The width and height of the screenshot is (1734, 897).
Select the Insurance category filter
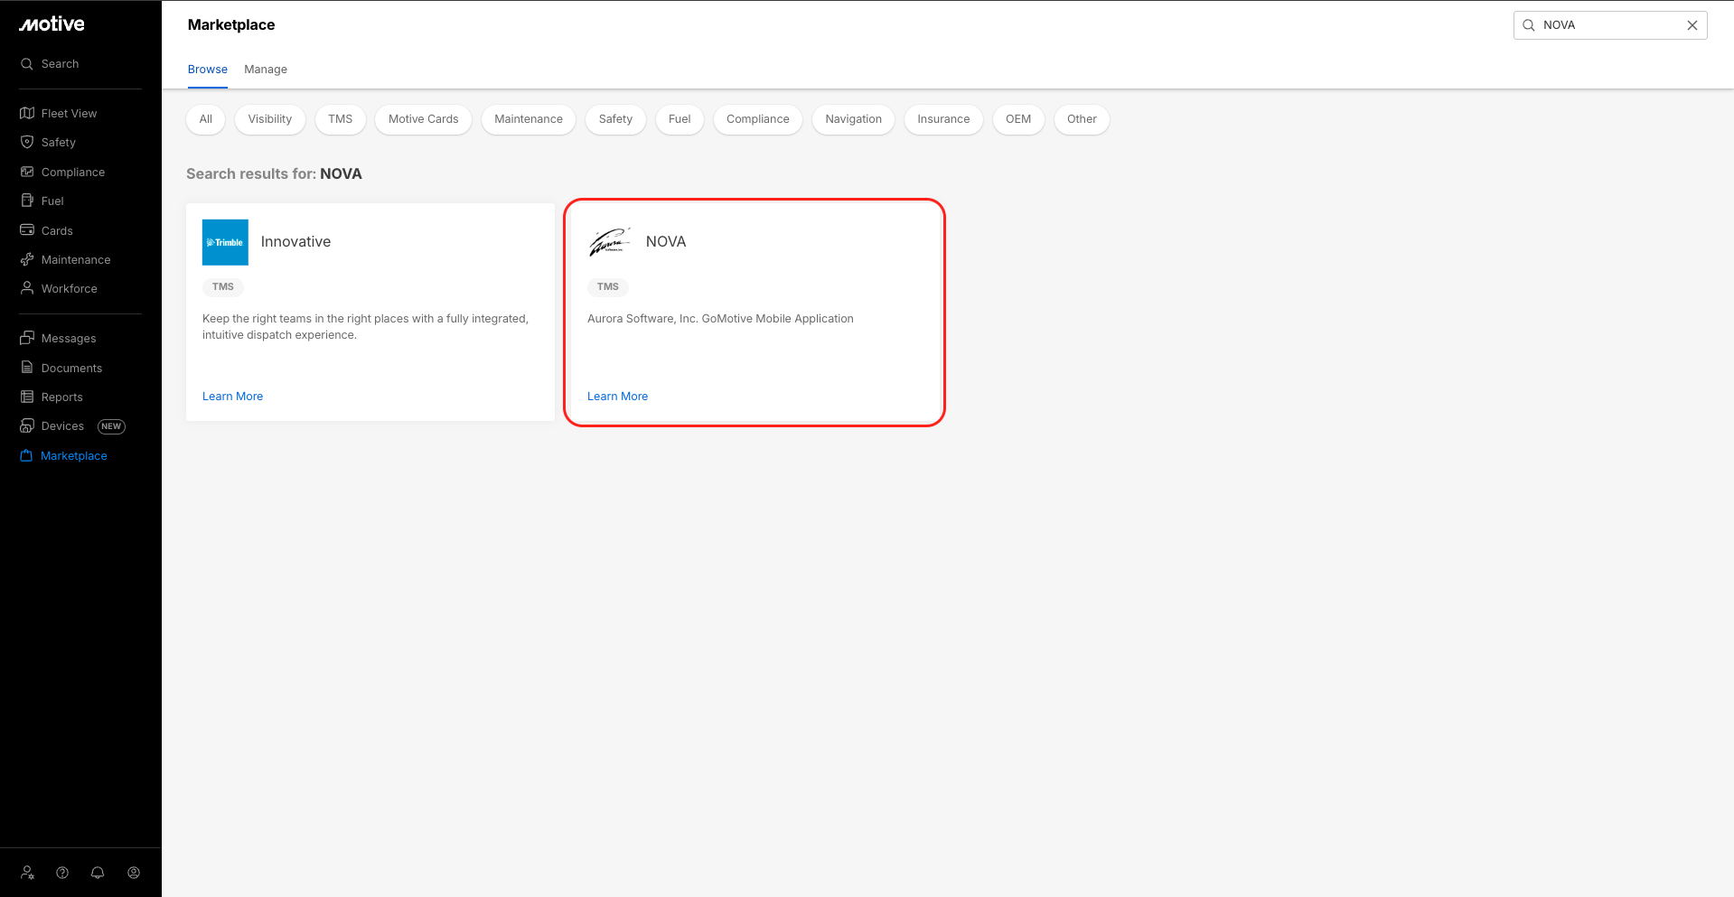tap(942, 119)
